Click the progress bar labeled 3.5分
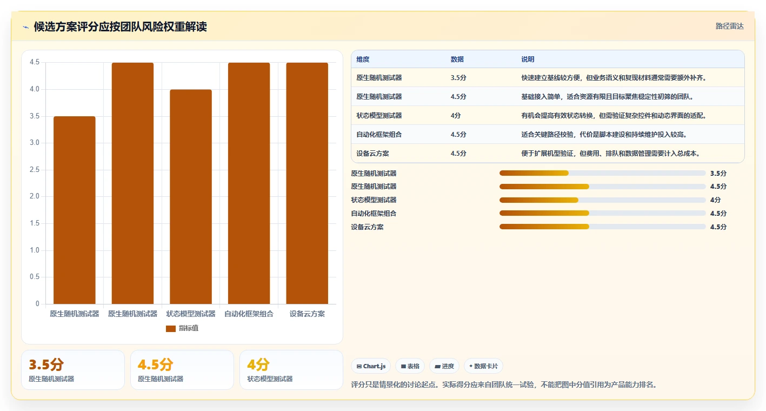 pos(603,173)
